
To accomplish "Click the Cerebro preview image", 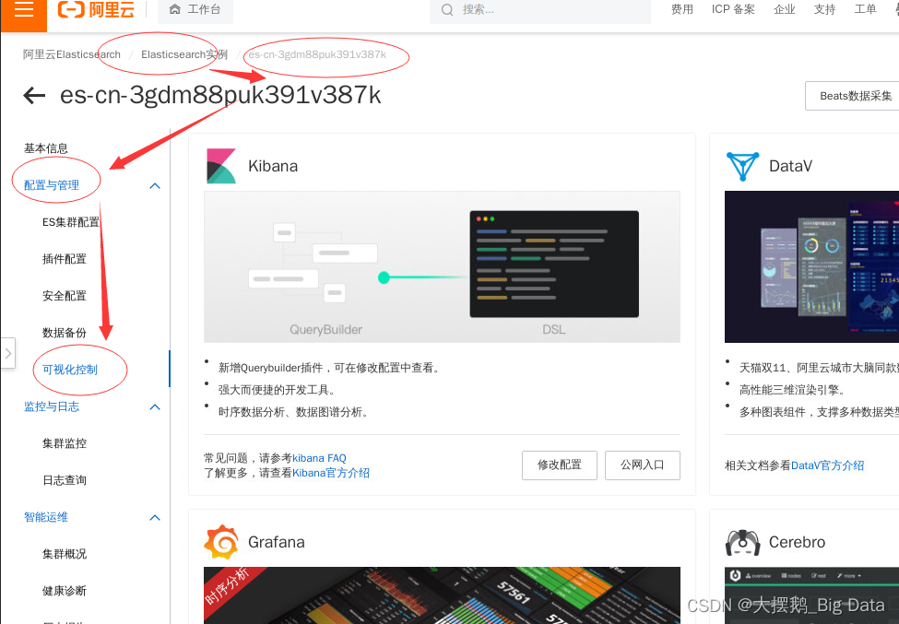I will [811, 595].
